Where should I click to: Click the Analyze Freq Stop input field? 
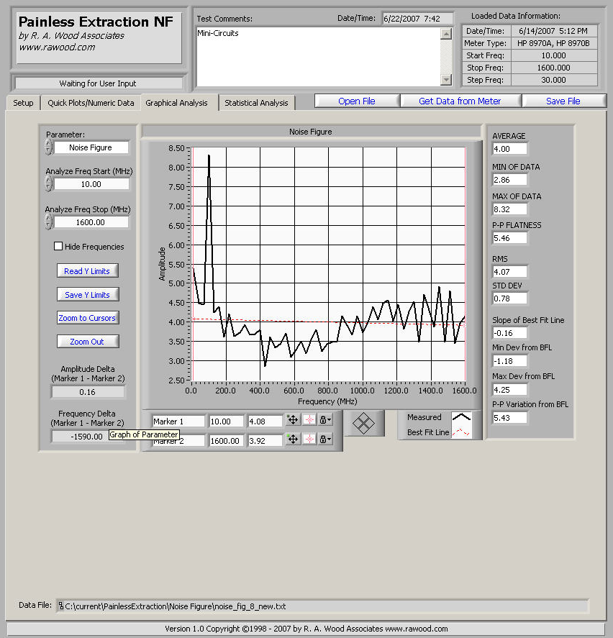tap(92, 222)
